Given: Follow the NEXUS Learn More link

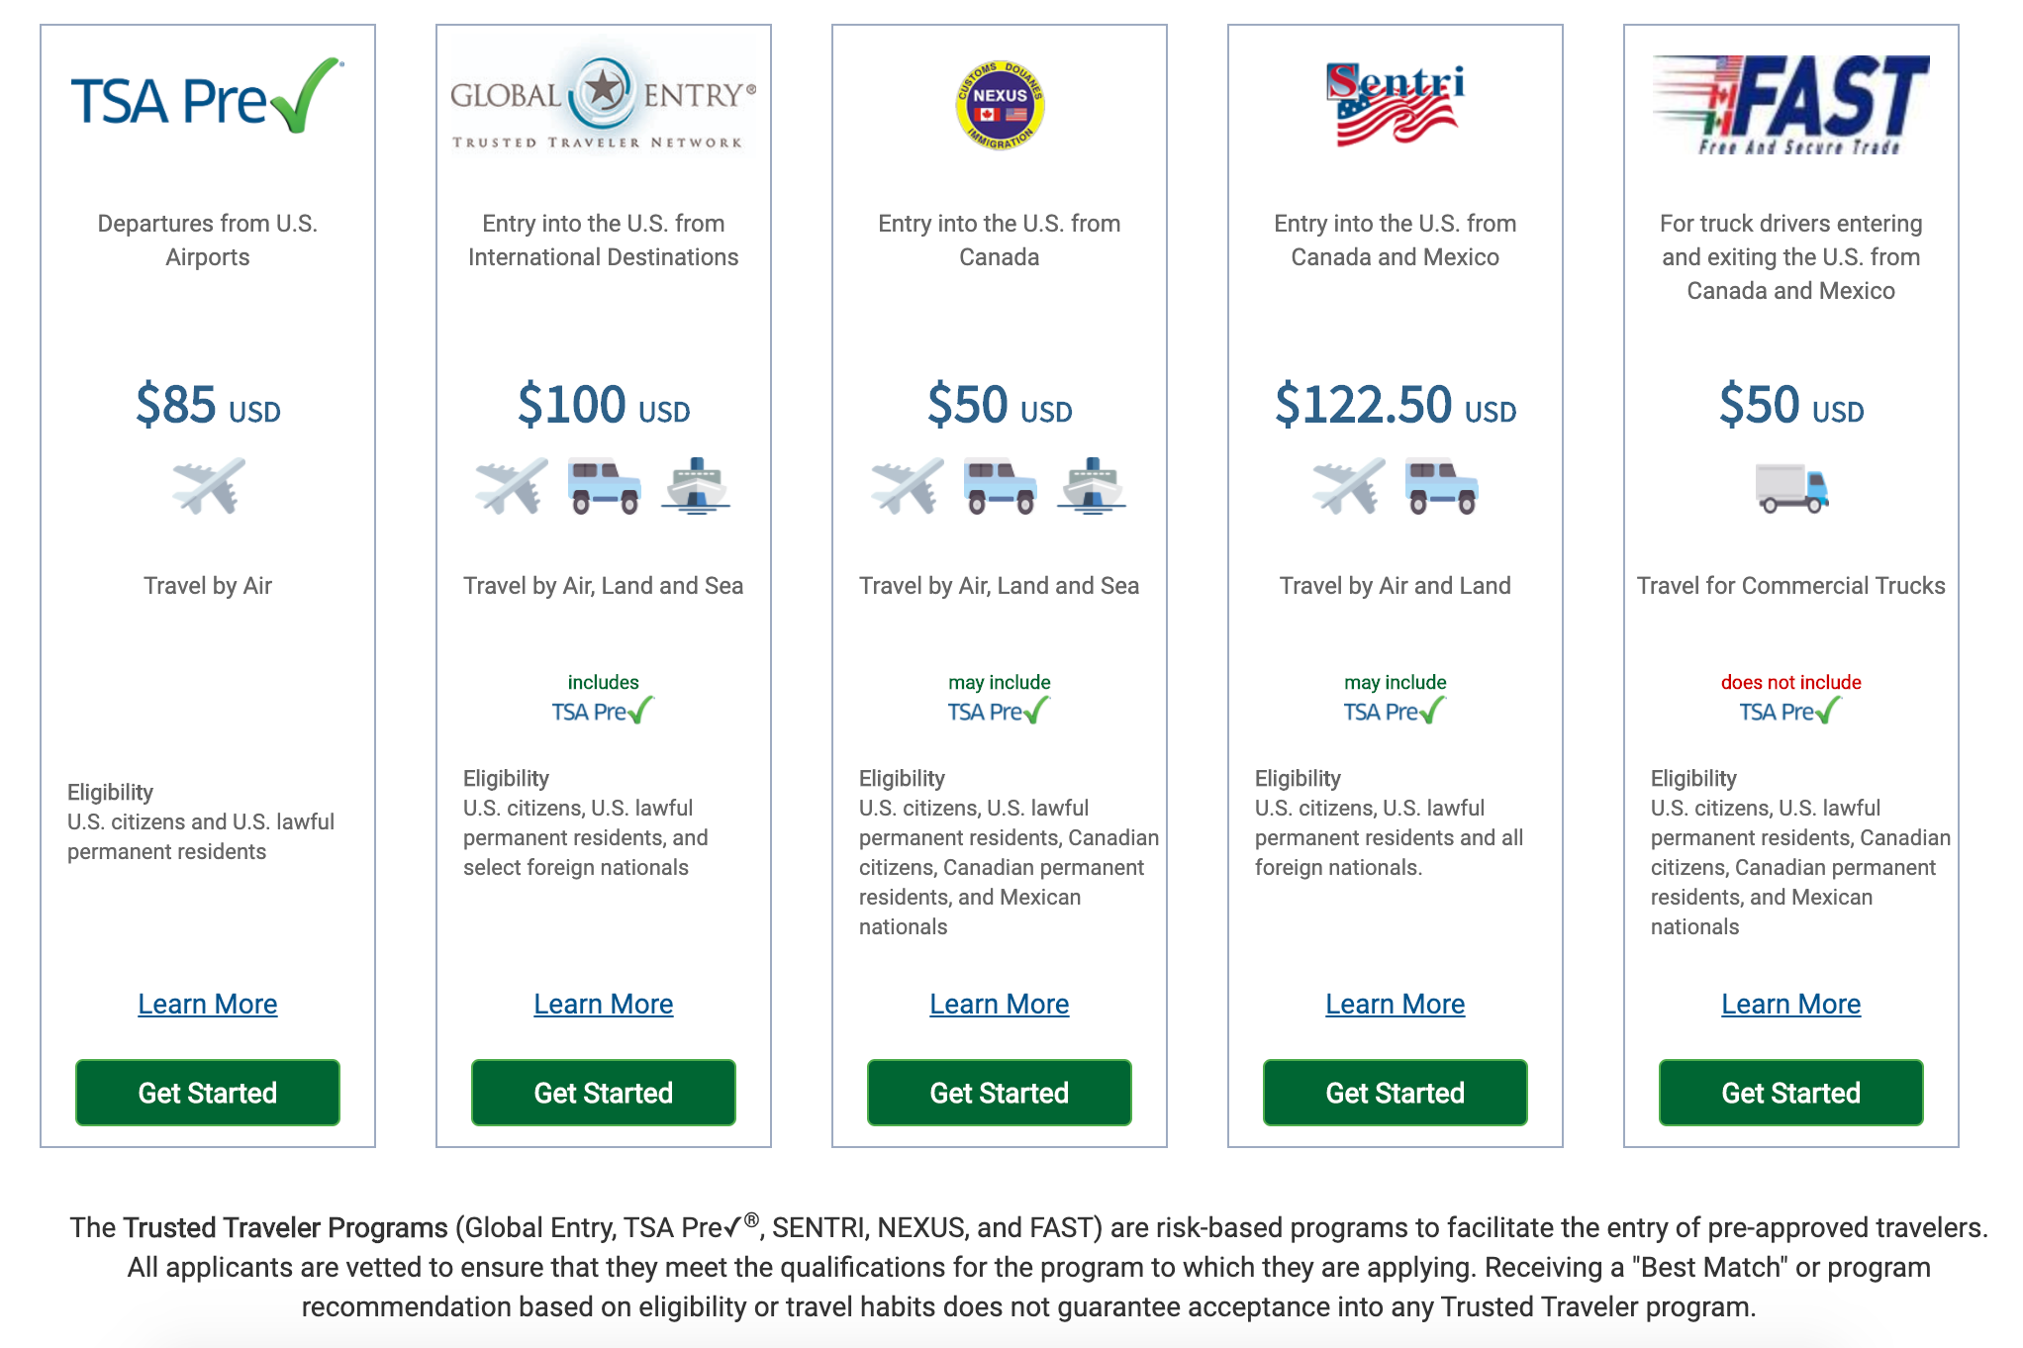Looking at the screenshot, I should coord(1000,1004).
